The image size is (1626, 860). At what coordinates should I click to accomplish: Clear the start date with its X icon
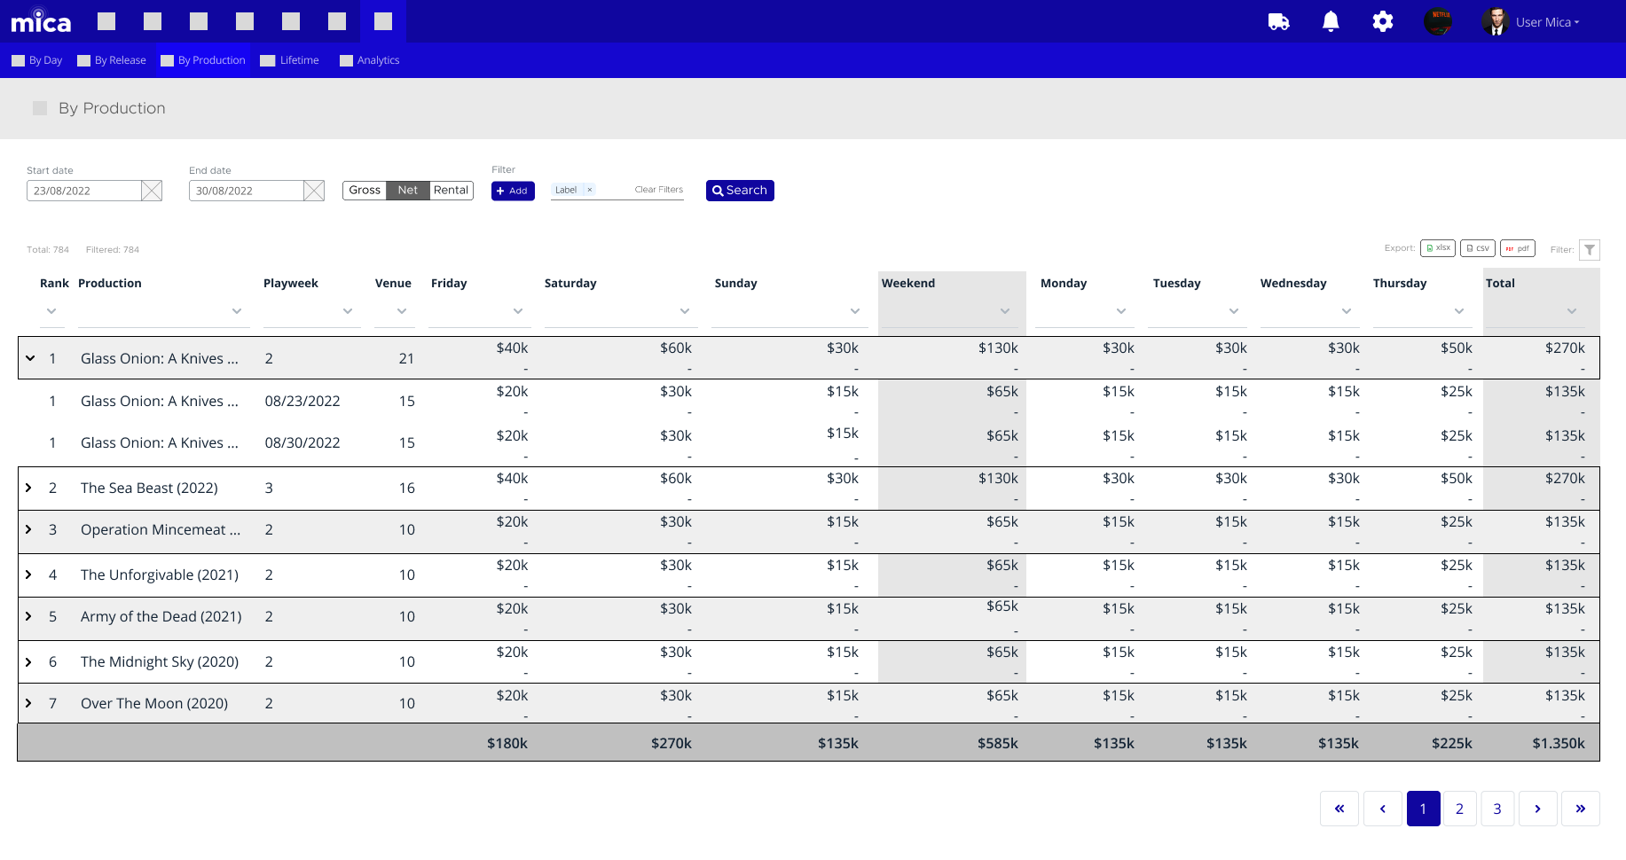(x=152, y=191)
